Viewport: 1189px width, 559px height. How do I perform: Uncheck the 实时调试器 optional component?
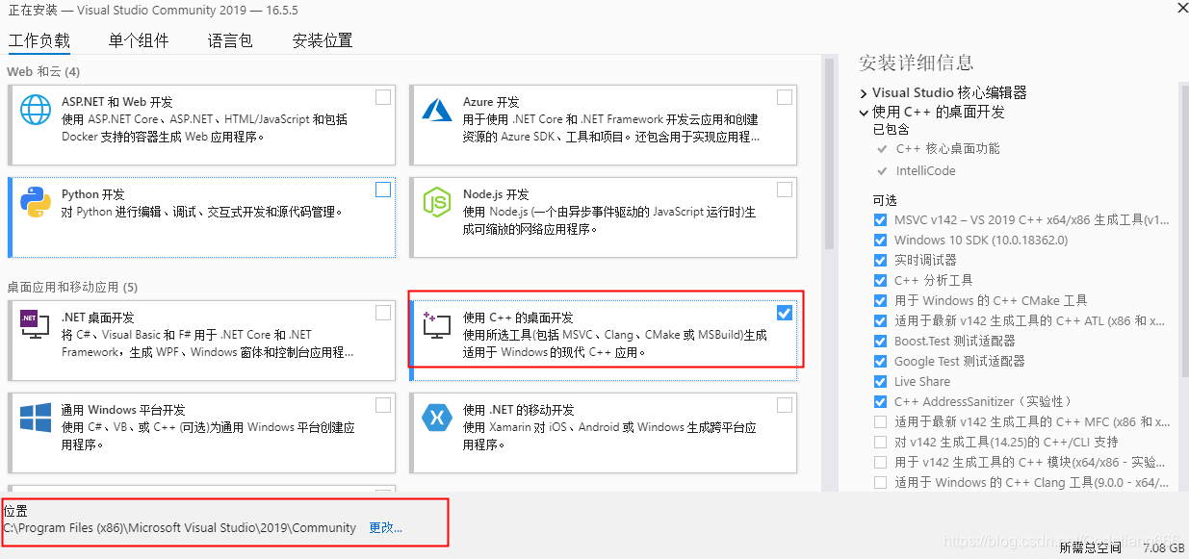[880, 260]
